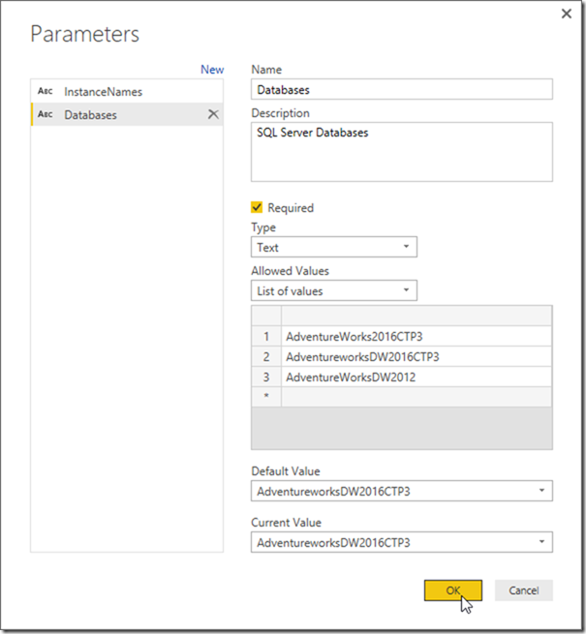Select the Databases parameter in list
586x634 pixels.
click(x=127, y=114)
